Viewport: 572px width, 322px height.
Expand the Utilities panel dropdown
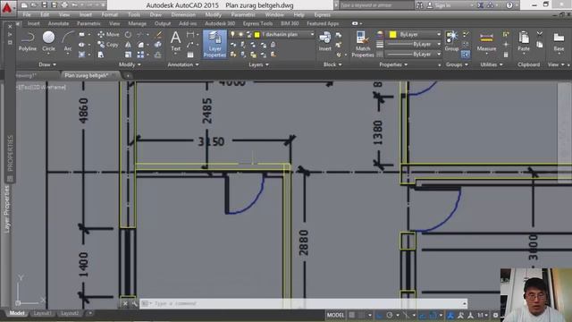[492, 64]
